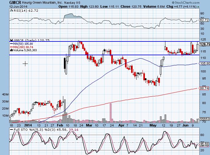Click the Nasdaq GS exchange label
210x155 pixels.
tap(72, 2)
